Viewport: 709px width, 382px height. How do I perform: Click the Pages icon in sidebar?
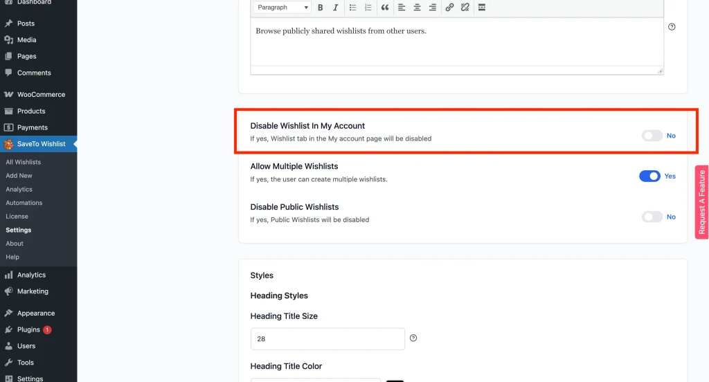click(8, 56)
